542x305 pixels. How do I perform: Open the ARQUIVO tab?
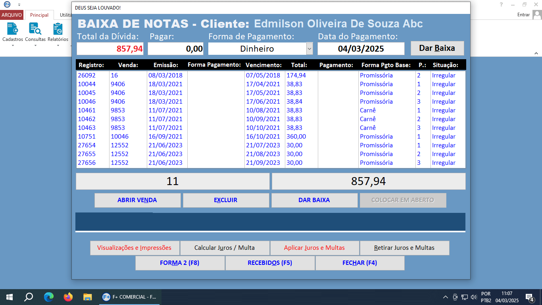pos(12,15)
